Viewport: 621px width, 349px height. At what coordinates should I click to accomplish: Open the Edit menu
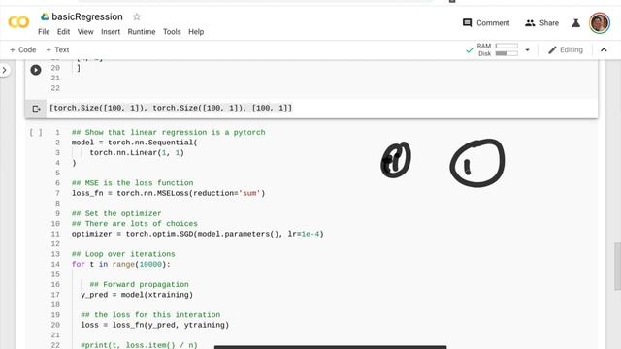pos(63,32)
